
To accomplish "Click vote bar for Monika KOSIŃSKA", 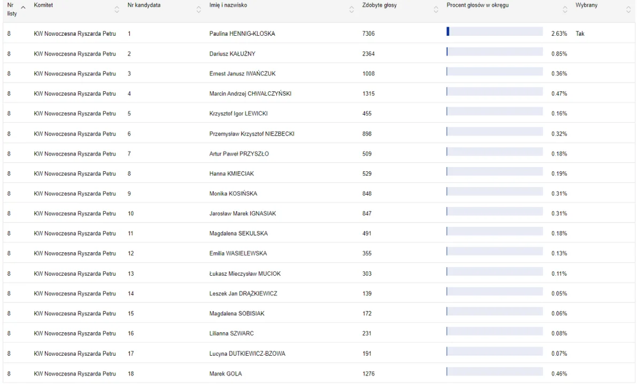I will point(494,191).
